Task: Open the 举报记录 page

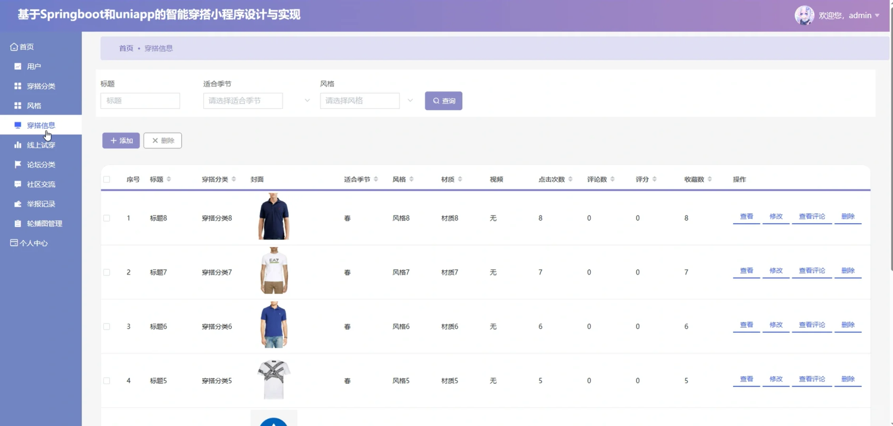Action: click(41, 204)
